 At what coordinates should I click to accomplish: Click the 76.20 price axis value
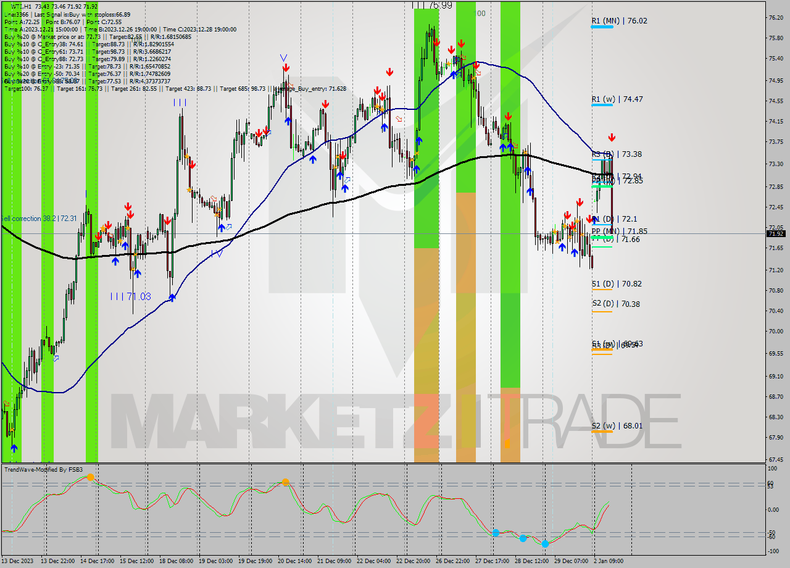coord(775,18)
